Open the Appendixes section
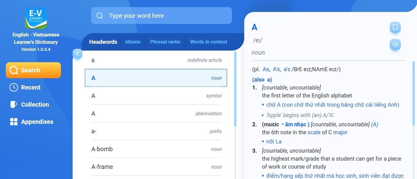Viewport: 417px width, 179px height. click(x=32, y=122)
